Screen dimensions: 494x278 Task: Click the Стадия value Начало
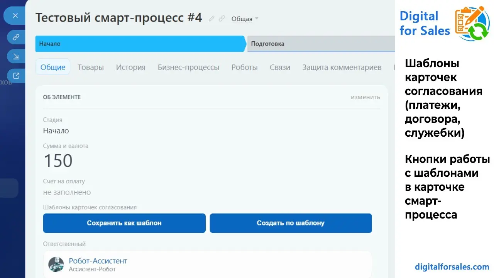click(56, 131)
